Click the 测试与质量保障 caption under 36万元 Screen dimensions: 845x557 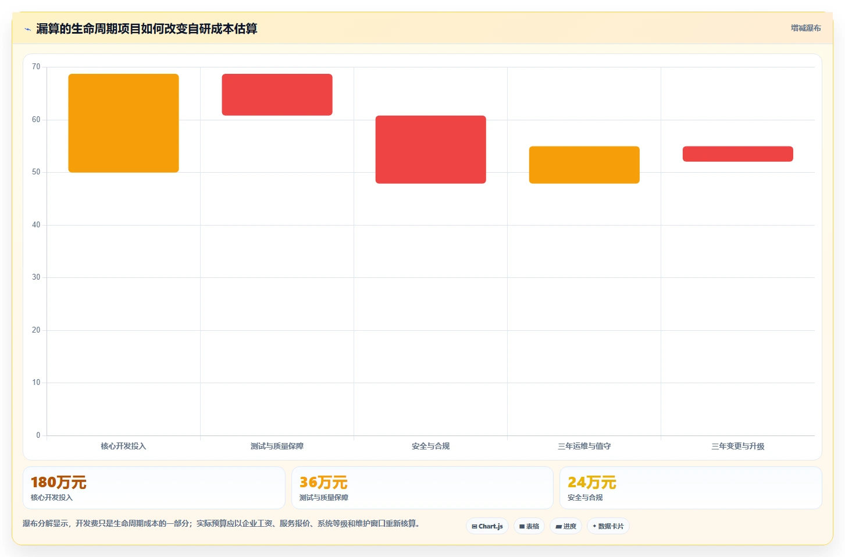tap(323, 498)
